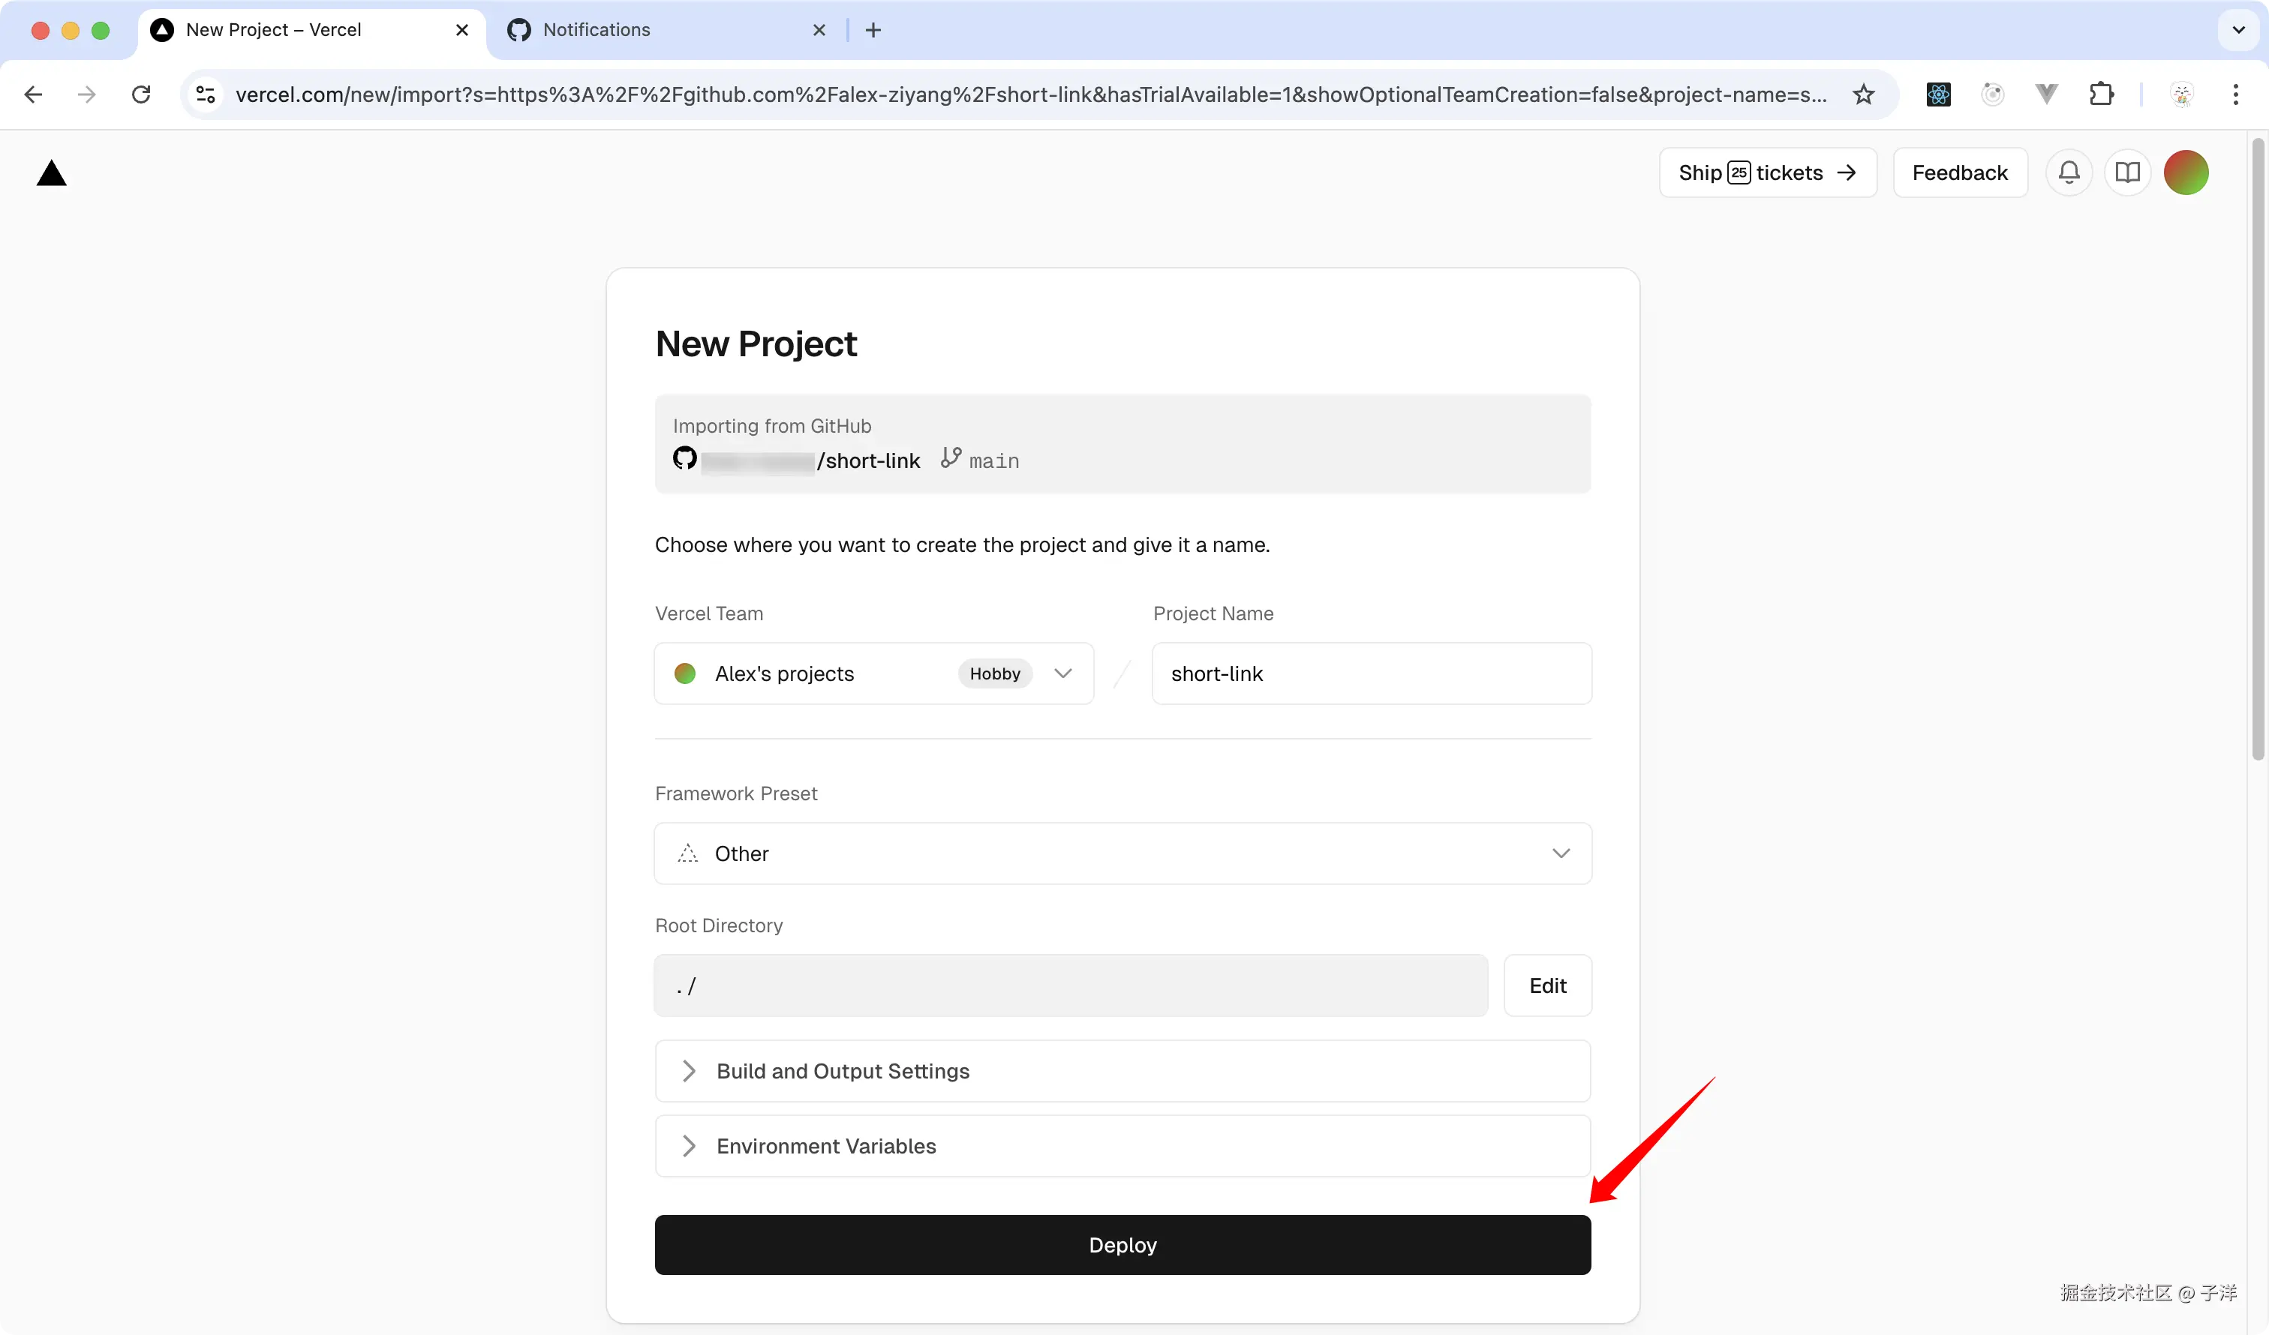Open the Framework Preset dropdown

(x=1122, y=853)
